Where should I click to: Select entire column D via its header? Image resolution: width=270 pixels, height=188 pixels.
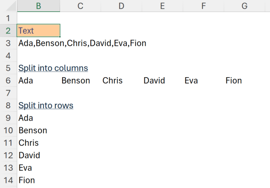click(121, 6)
